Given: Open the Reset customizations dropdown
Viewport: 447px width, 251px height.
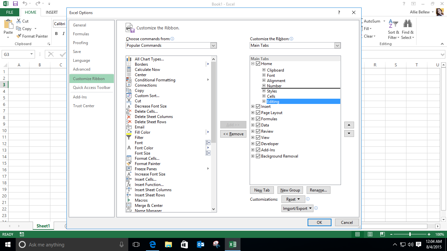Looking at the screenshot, I should tap(293, 199).
